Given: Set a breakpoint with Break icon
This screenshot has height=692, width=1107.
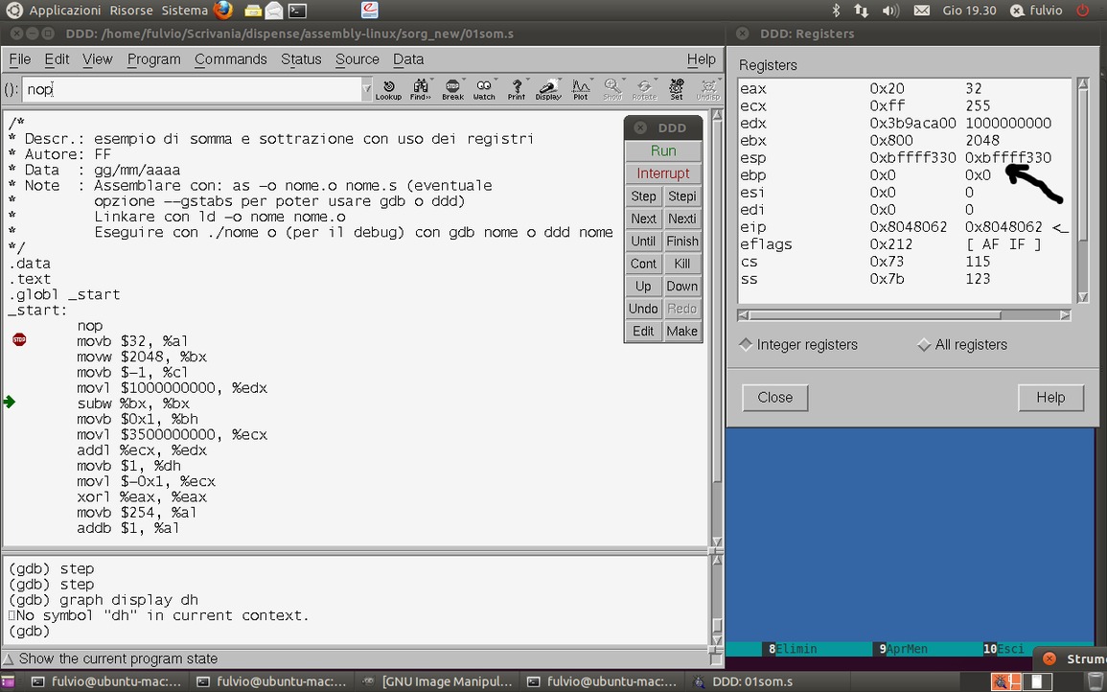Looking at the screenshot, I should [452, 89].
